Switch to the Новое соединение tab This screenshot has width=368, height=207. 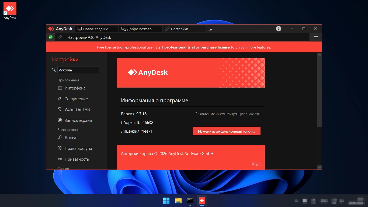tap(96, 29)
